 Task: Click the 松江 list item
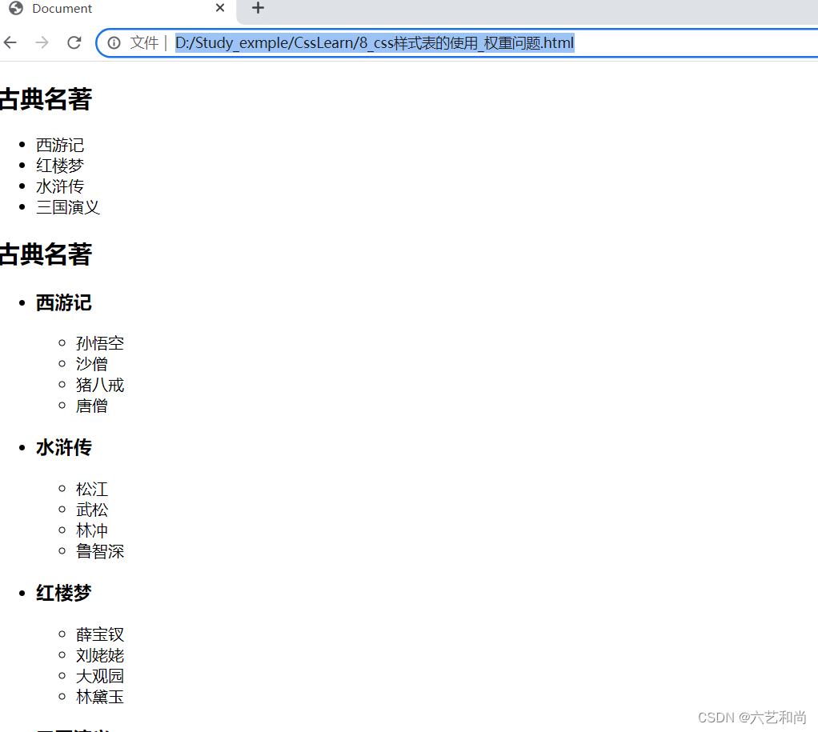[x=92, y=489]
